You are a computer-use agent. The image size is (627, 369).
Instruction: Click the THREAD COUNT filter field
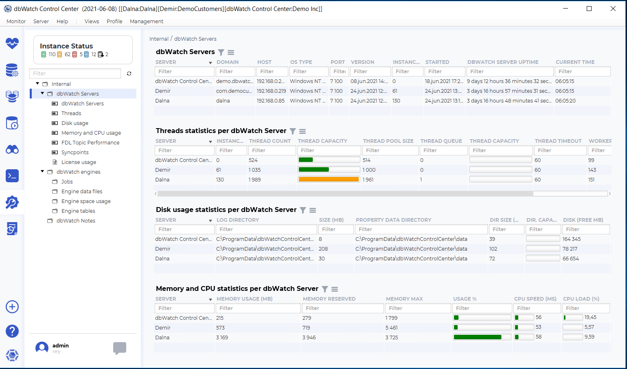click(272, 150)
